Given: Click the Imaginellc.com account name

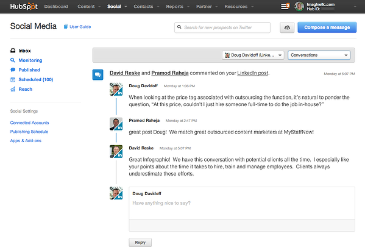Looking at the screenshot, I should pos(321,4).
